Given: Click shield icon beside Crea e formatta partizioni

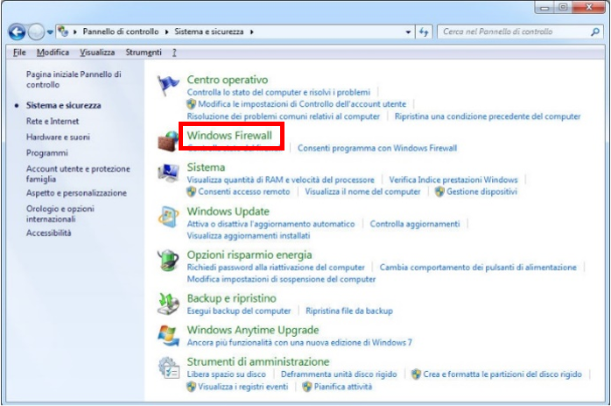Looking at the screenshot, I should point(416,374).
